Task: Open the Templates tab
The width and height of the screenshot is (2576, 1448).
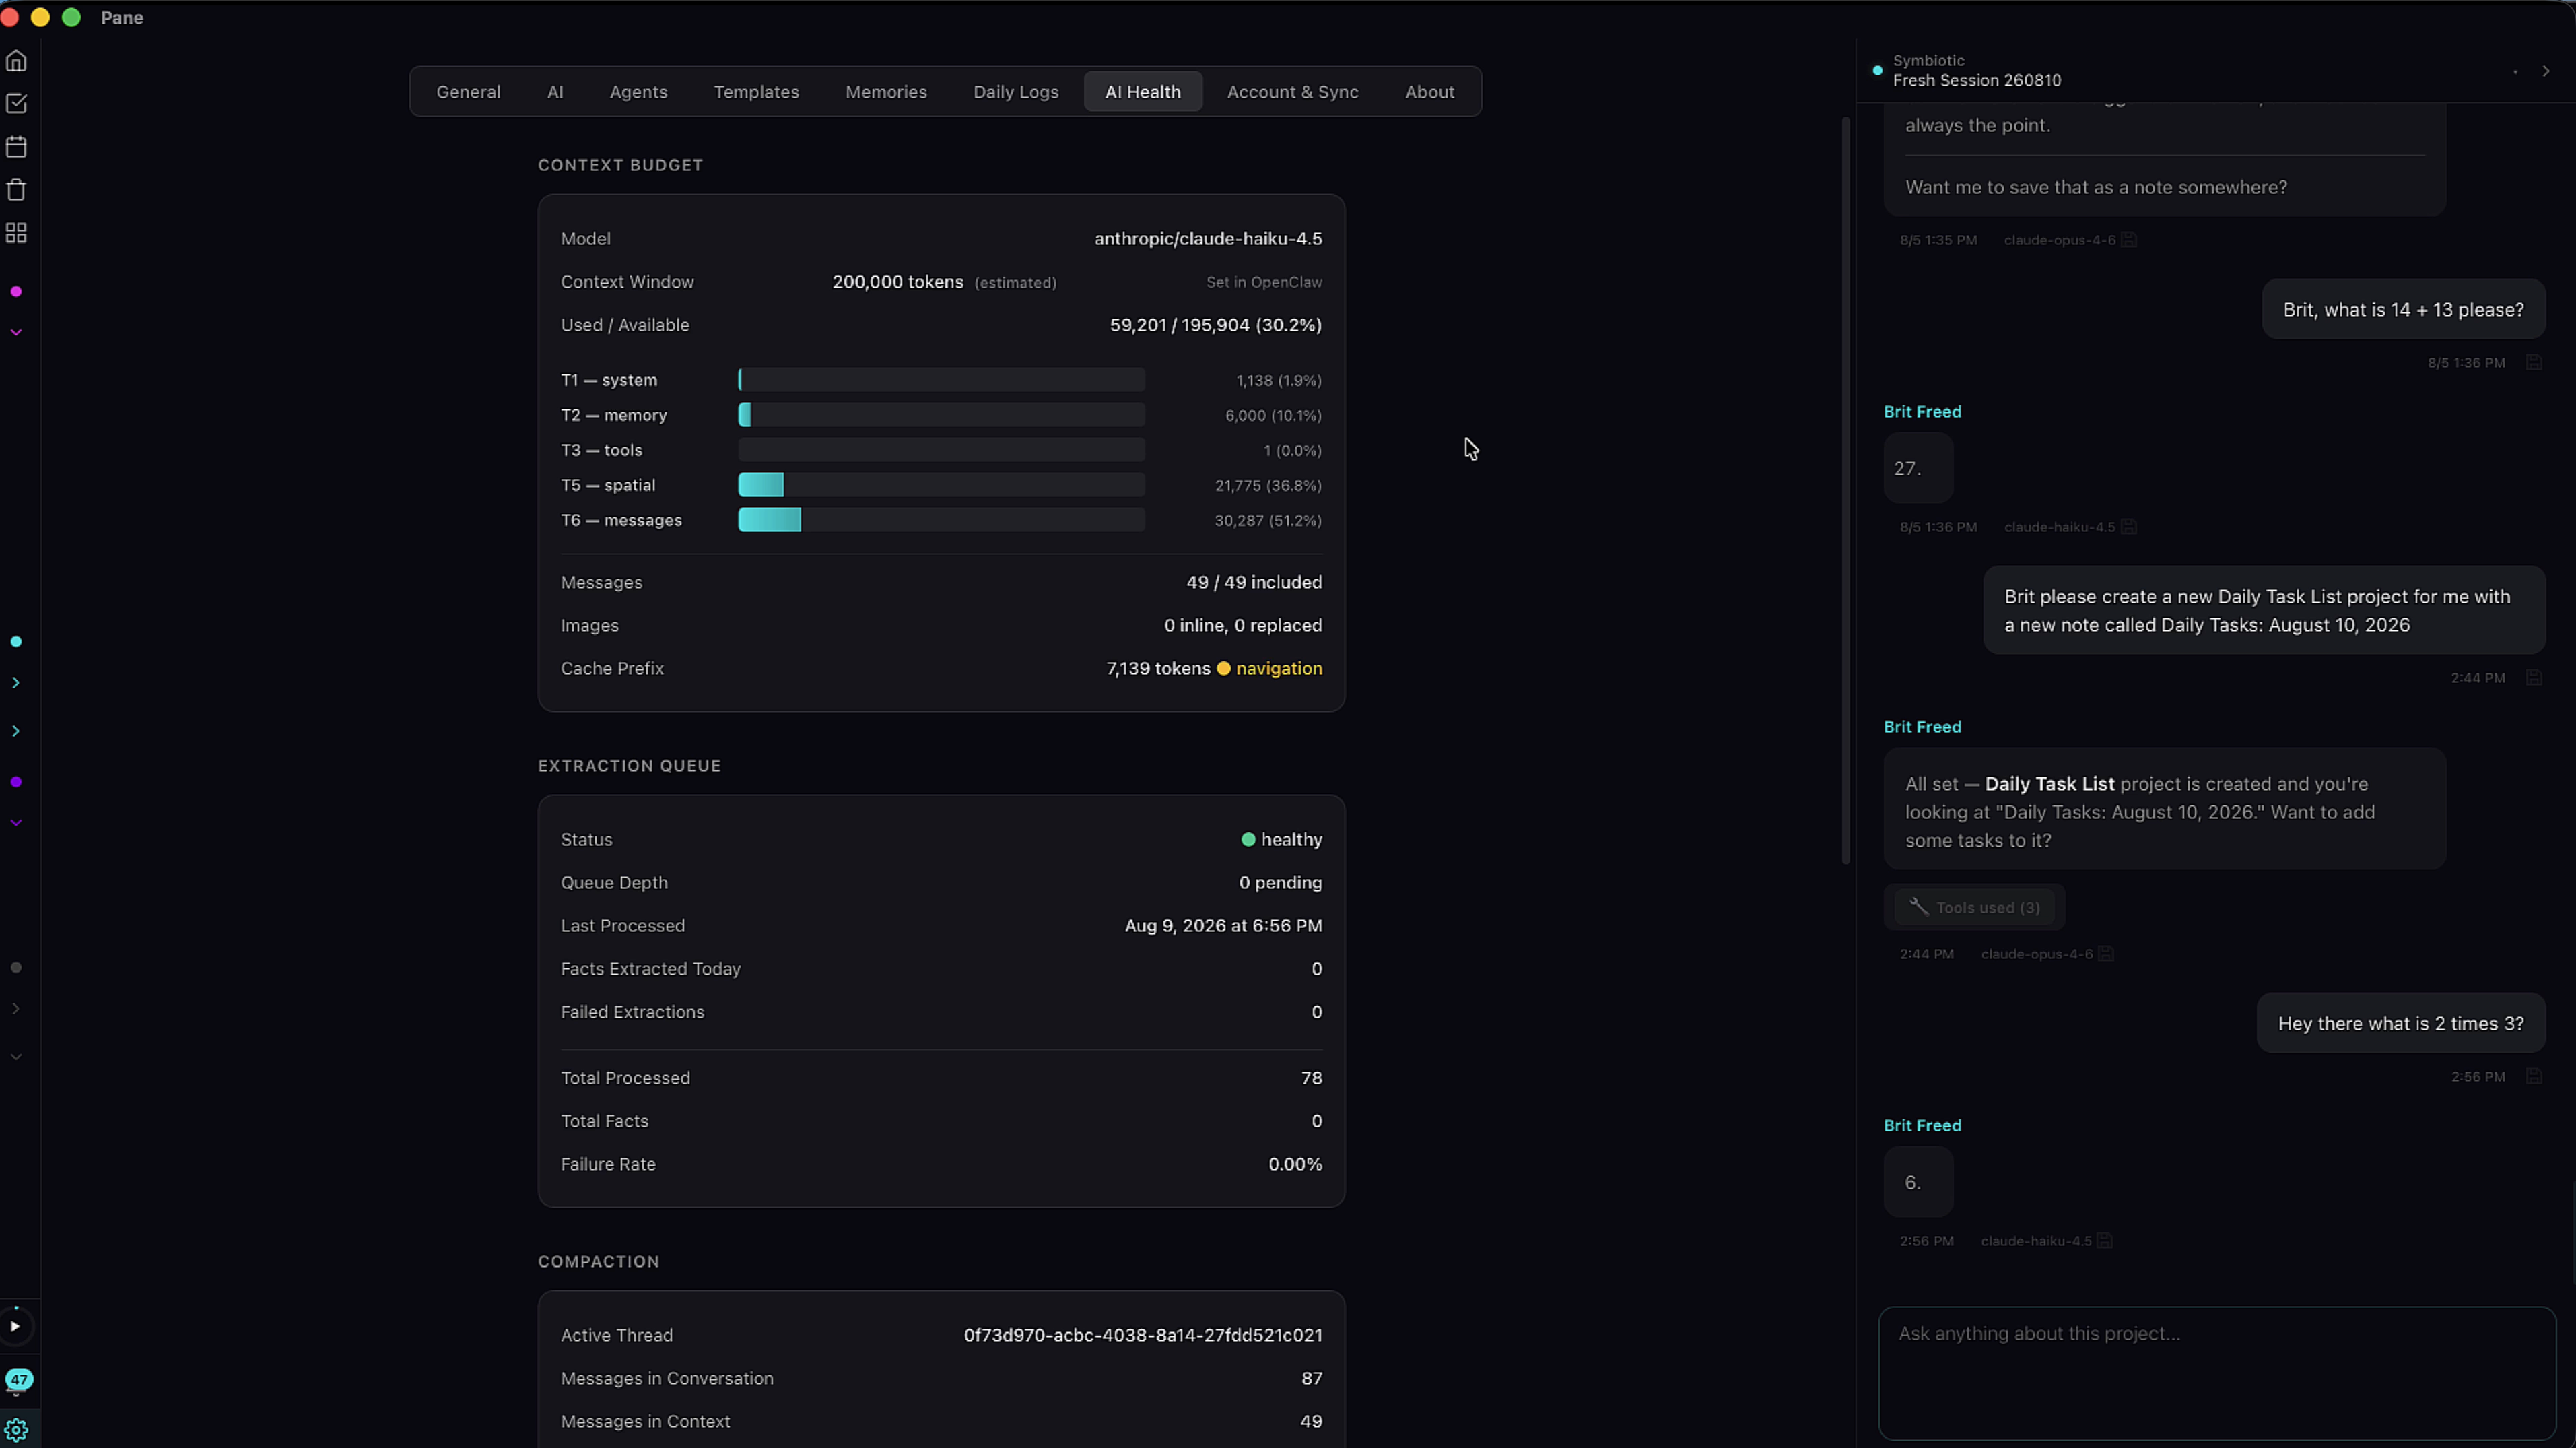Action: click(756, 92)
